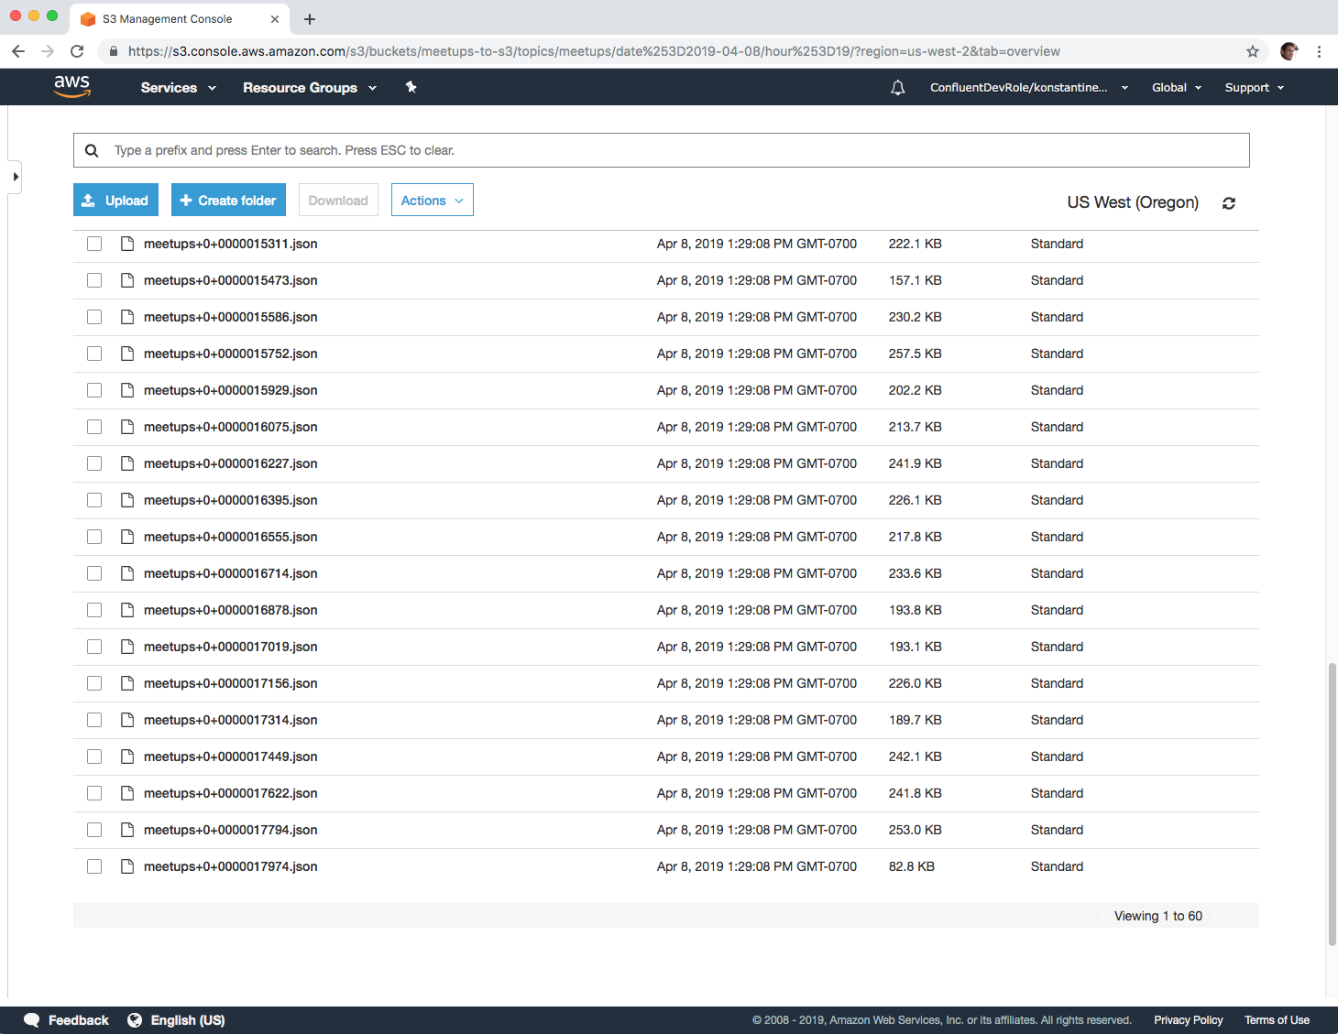The image size is (1338, 1034).
Task: Click the 257.5 KB size value
Action: coord(915,354)
